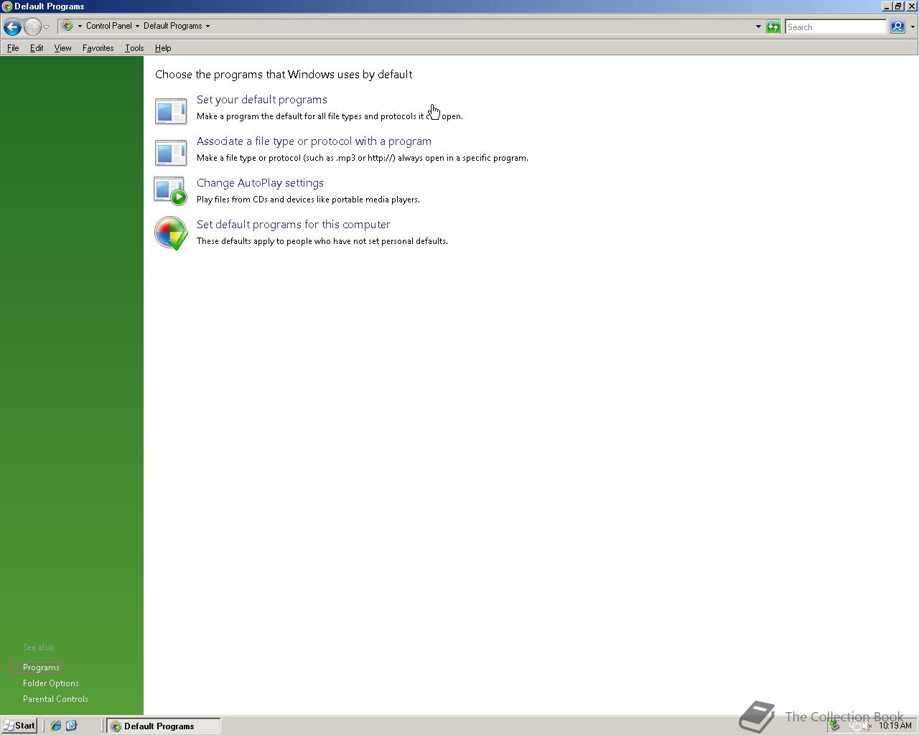
Task: Open the View menu
Action: click(x=62, y=48)
